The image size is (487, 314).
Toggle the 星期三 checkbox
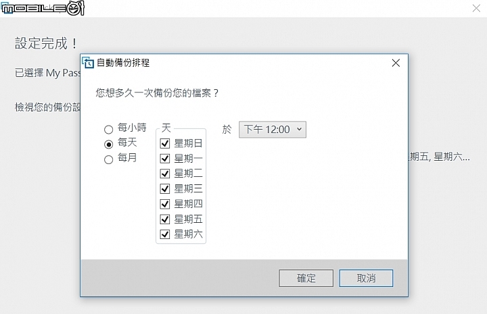click(x=165, y=188)
